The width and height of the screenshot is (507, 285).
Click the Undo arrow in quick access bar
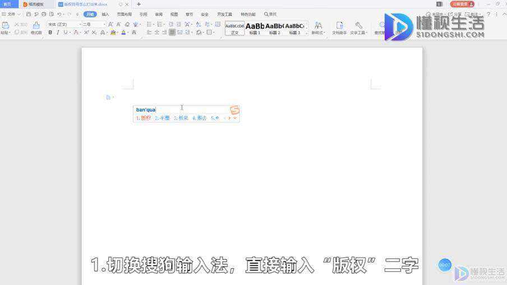point(59,14)
